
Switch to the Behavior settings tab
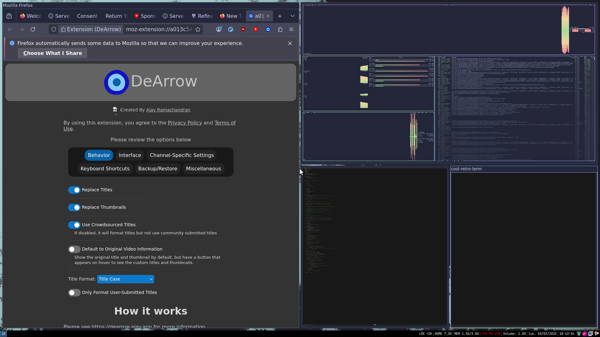(x=99, y=155)
